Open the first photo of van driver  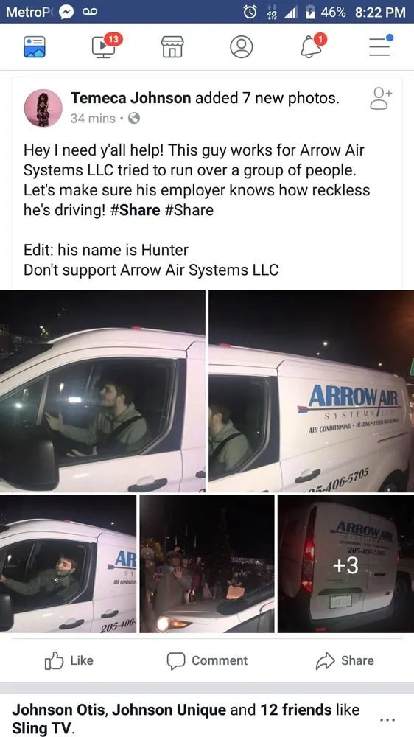[x=102, y=391]
